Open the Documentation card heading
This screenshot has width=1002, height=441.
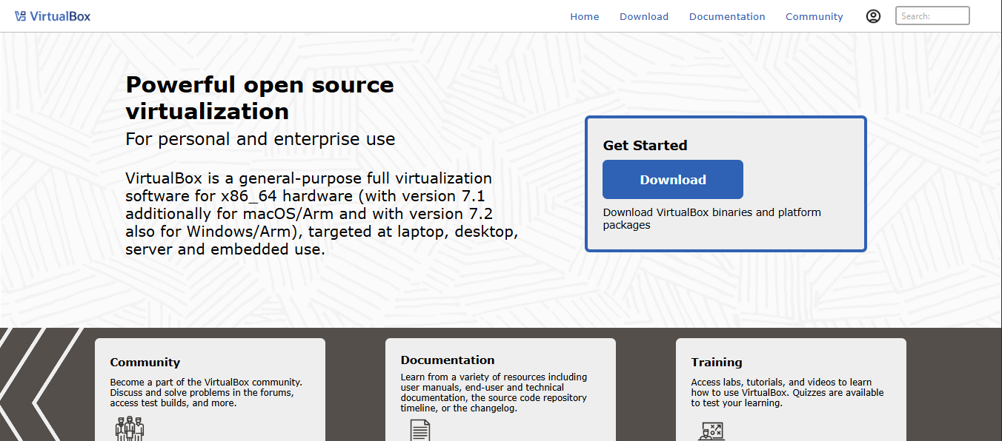tap(448, 360)
